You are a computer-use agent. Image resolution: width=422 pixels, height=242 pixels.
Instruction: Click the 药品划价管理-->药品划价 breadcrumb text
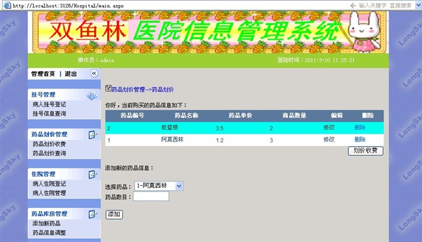(142, 89)
